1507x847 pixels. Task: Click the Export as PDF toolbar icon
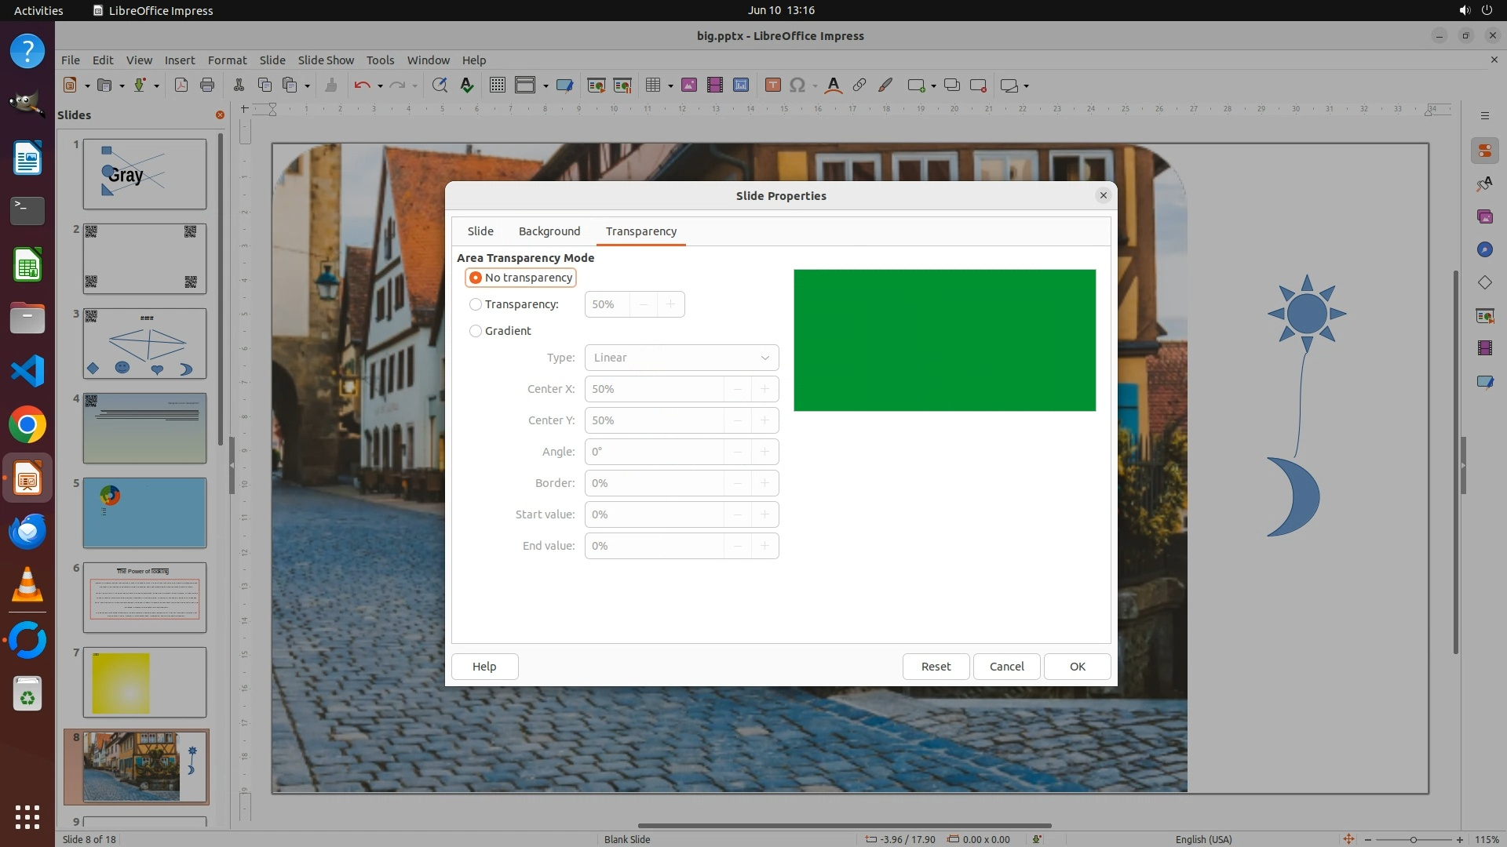[x=181, y=85]
